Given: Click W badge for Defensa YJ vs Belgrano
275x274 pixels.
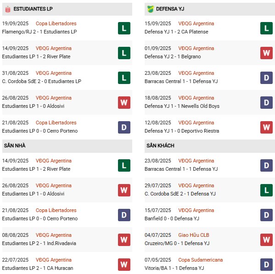Looking at the screenshot, I should (x=266, y=53).
